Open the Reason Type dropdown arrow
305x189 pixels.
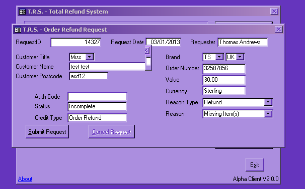268,102
